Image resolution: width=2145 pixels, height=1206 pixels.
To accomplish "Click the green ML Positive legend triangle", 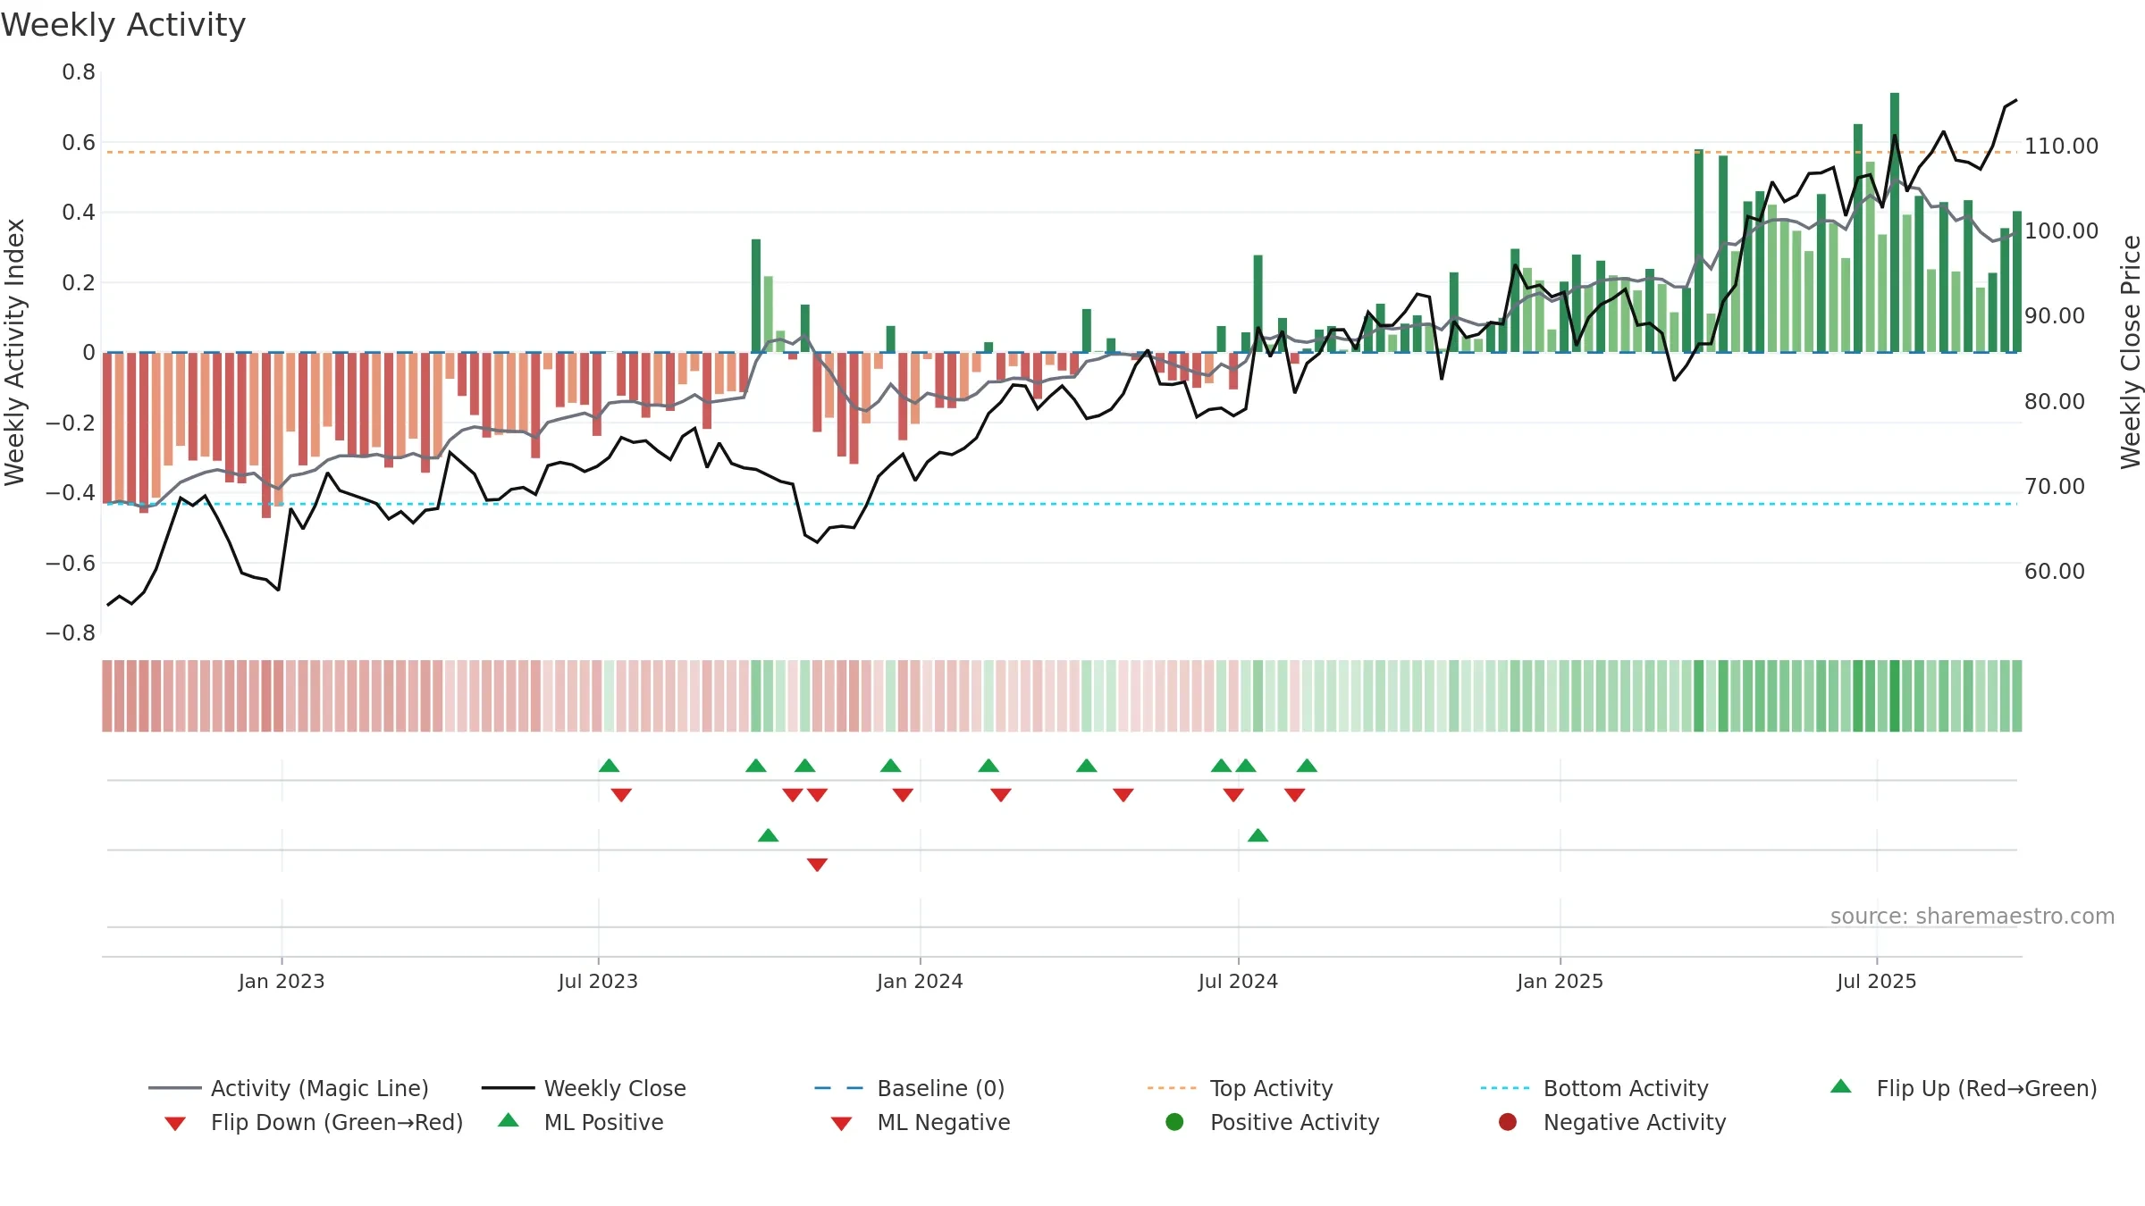I will click(x=509, y=1120).
